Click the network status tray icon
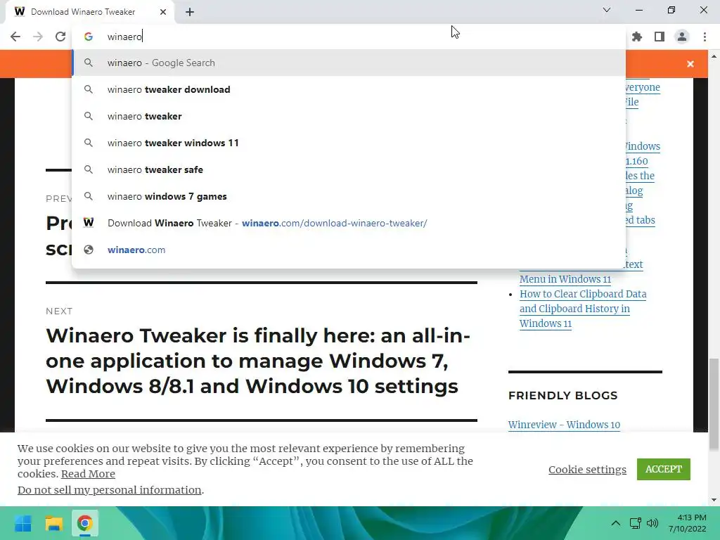The width and height of the screenshot is (720, 540). click(636, 523)
